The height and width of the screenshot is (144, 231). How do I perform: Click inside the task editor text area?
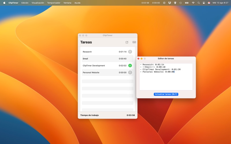(x=166, y=77)
